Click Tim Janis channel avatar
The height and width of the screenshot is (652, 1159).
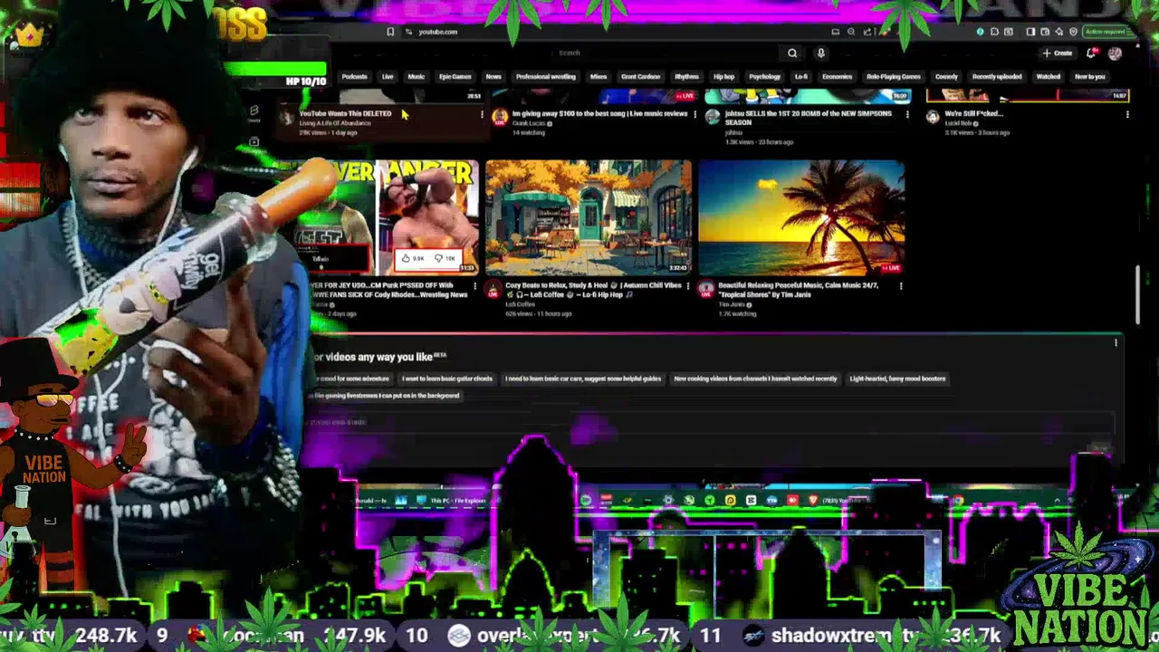pos(706,290)
